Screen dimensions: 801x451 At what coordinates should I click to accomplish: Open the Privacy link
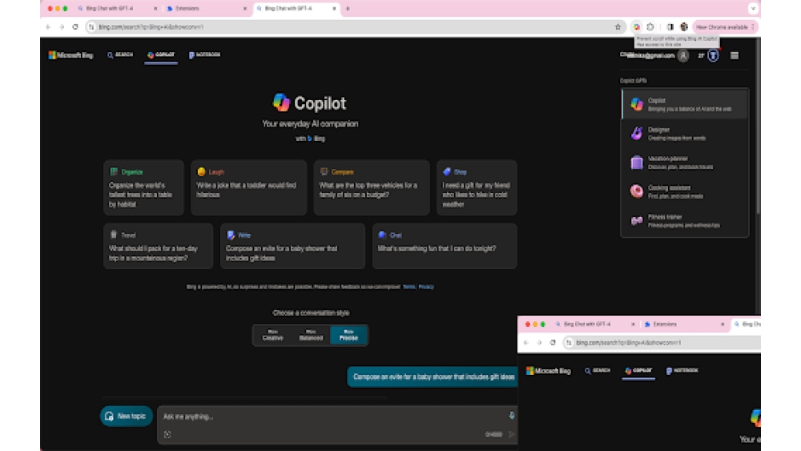coord(426,287)
